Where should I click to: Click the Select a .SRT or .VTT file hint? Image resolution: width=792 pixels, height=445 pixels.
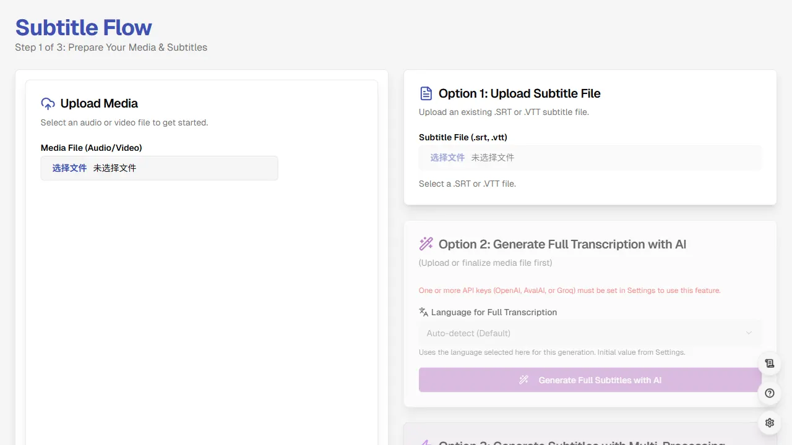[x=467, y=184]
